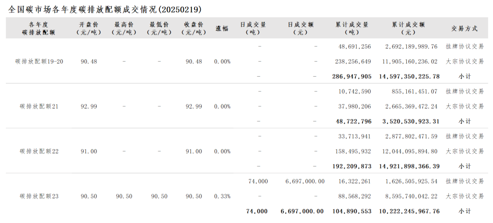This screenshot has width=493, height=223.
Task: Select the 收盘价 column header
Action: 194,28
